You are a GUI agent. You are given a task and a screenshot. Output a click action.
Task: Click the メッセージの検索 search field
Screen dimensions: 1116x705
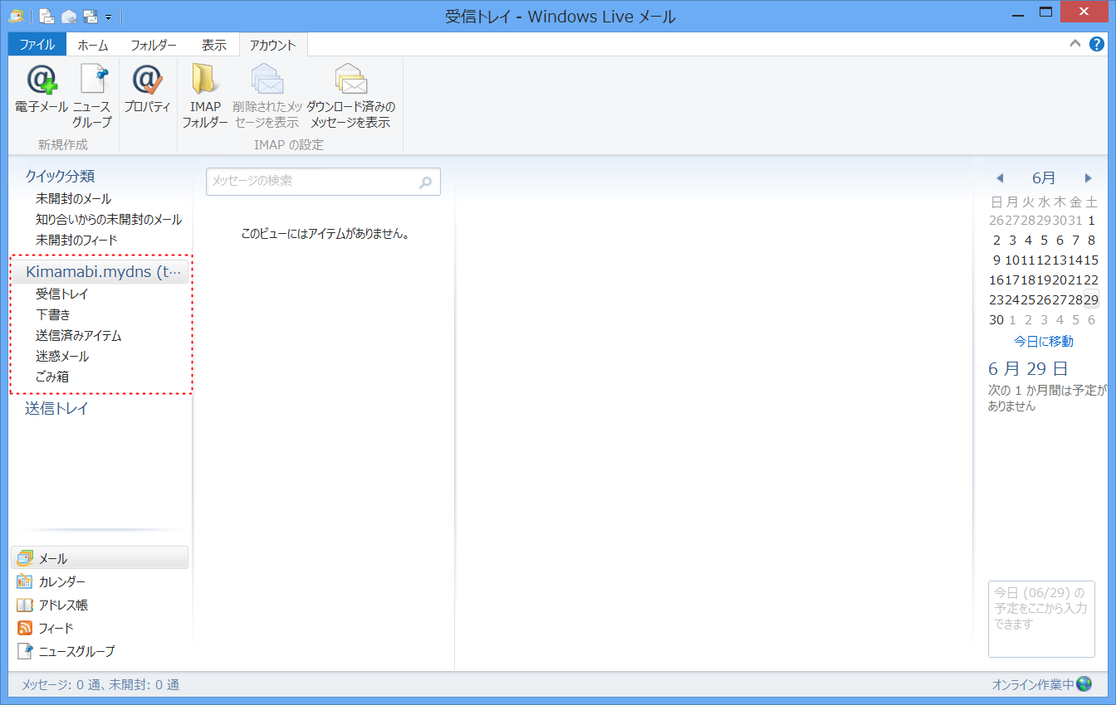tap(311, 182)
